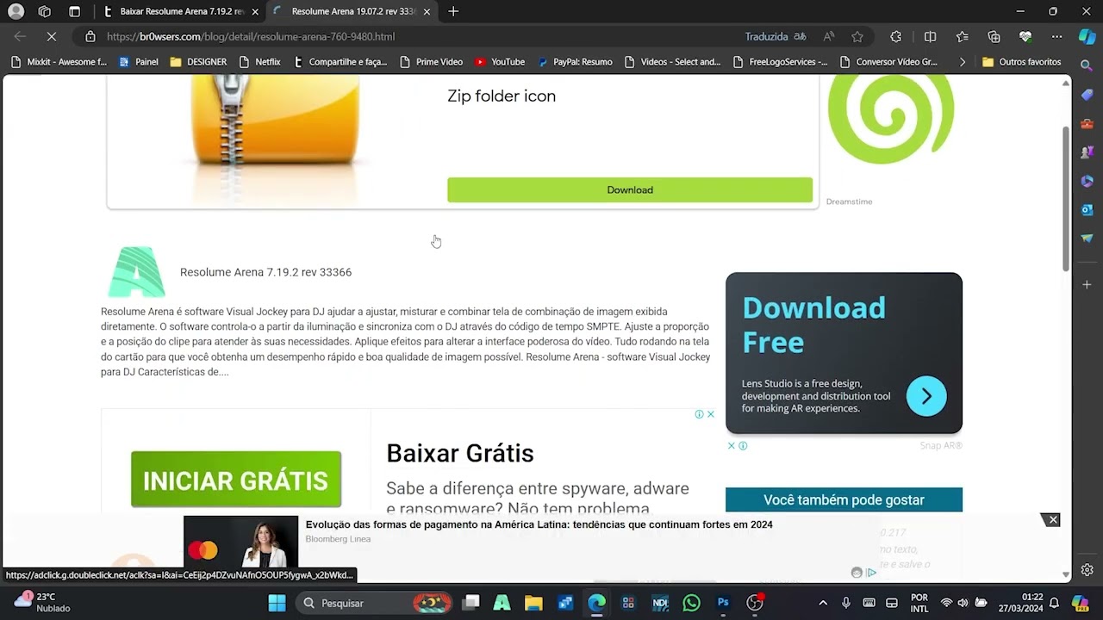Viewport: 1103px width, 620px height.
Task: Open sidebar settings gear icon
Action: [1087, 570]
